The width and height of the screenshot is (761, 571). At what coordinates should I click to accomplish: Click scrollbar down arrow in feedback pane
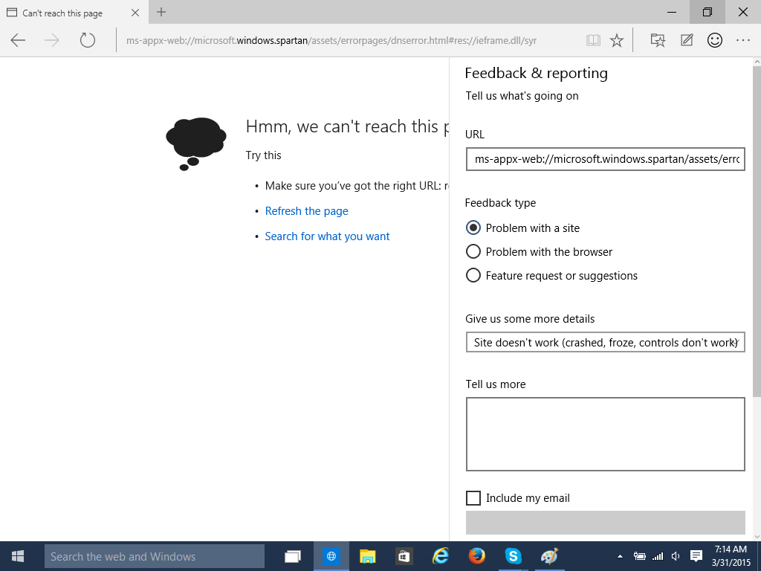(x=757, y=537)
